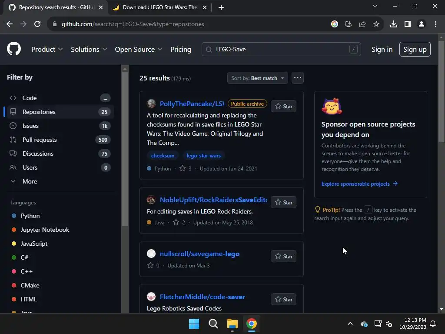Click Chrome icon in taskbar

[x=251, y=324]
